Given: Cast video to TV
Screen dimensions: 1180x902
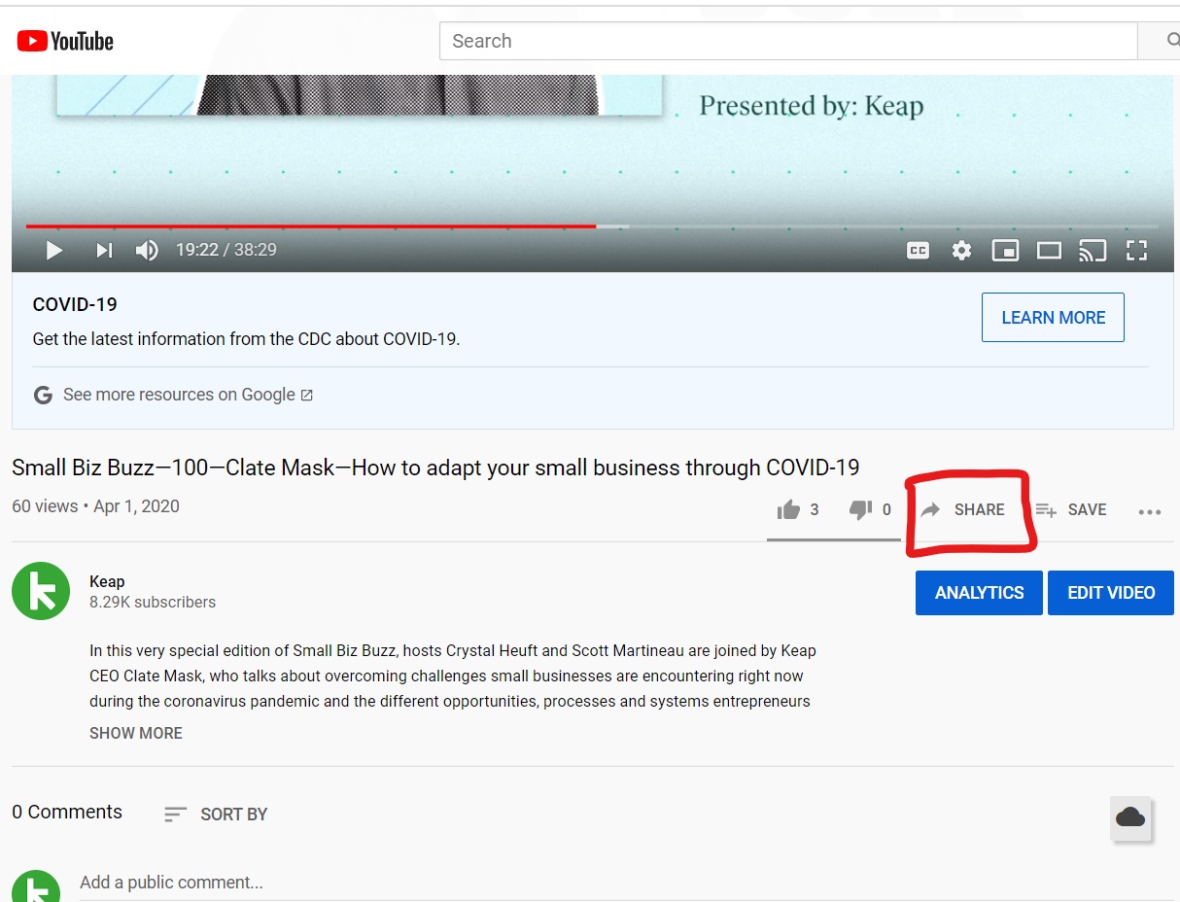Looking at the screenshot, I should tap(1093, 250).
